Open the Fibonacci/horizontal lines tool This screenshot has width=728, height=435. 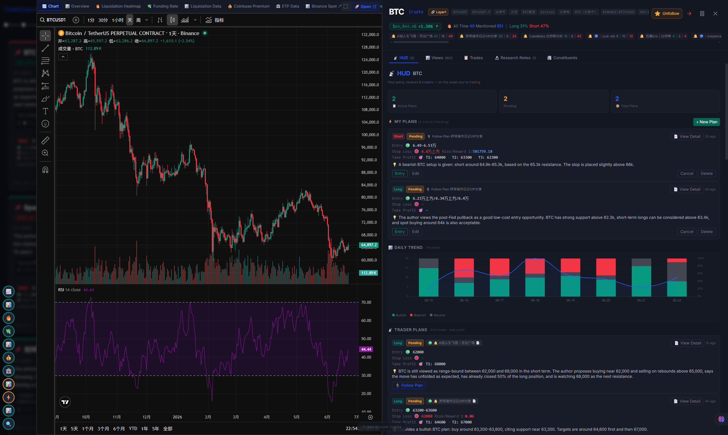tap(45, 61)
